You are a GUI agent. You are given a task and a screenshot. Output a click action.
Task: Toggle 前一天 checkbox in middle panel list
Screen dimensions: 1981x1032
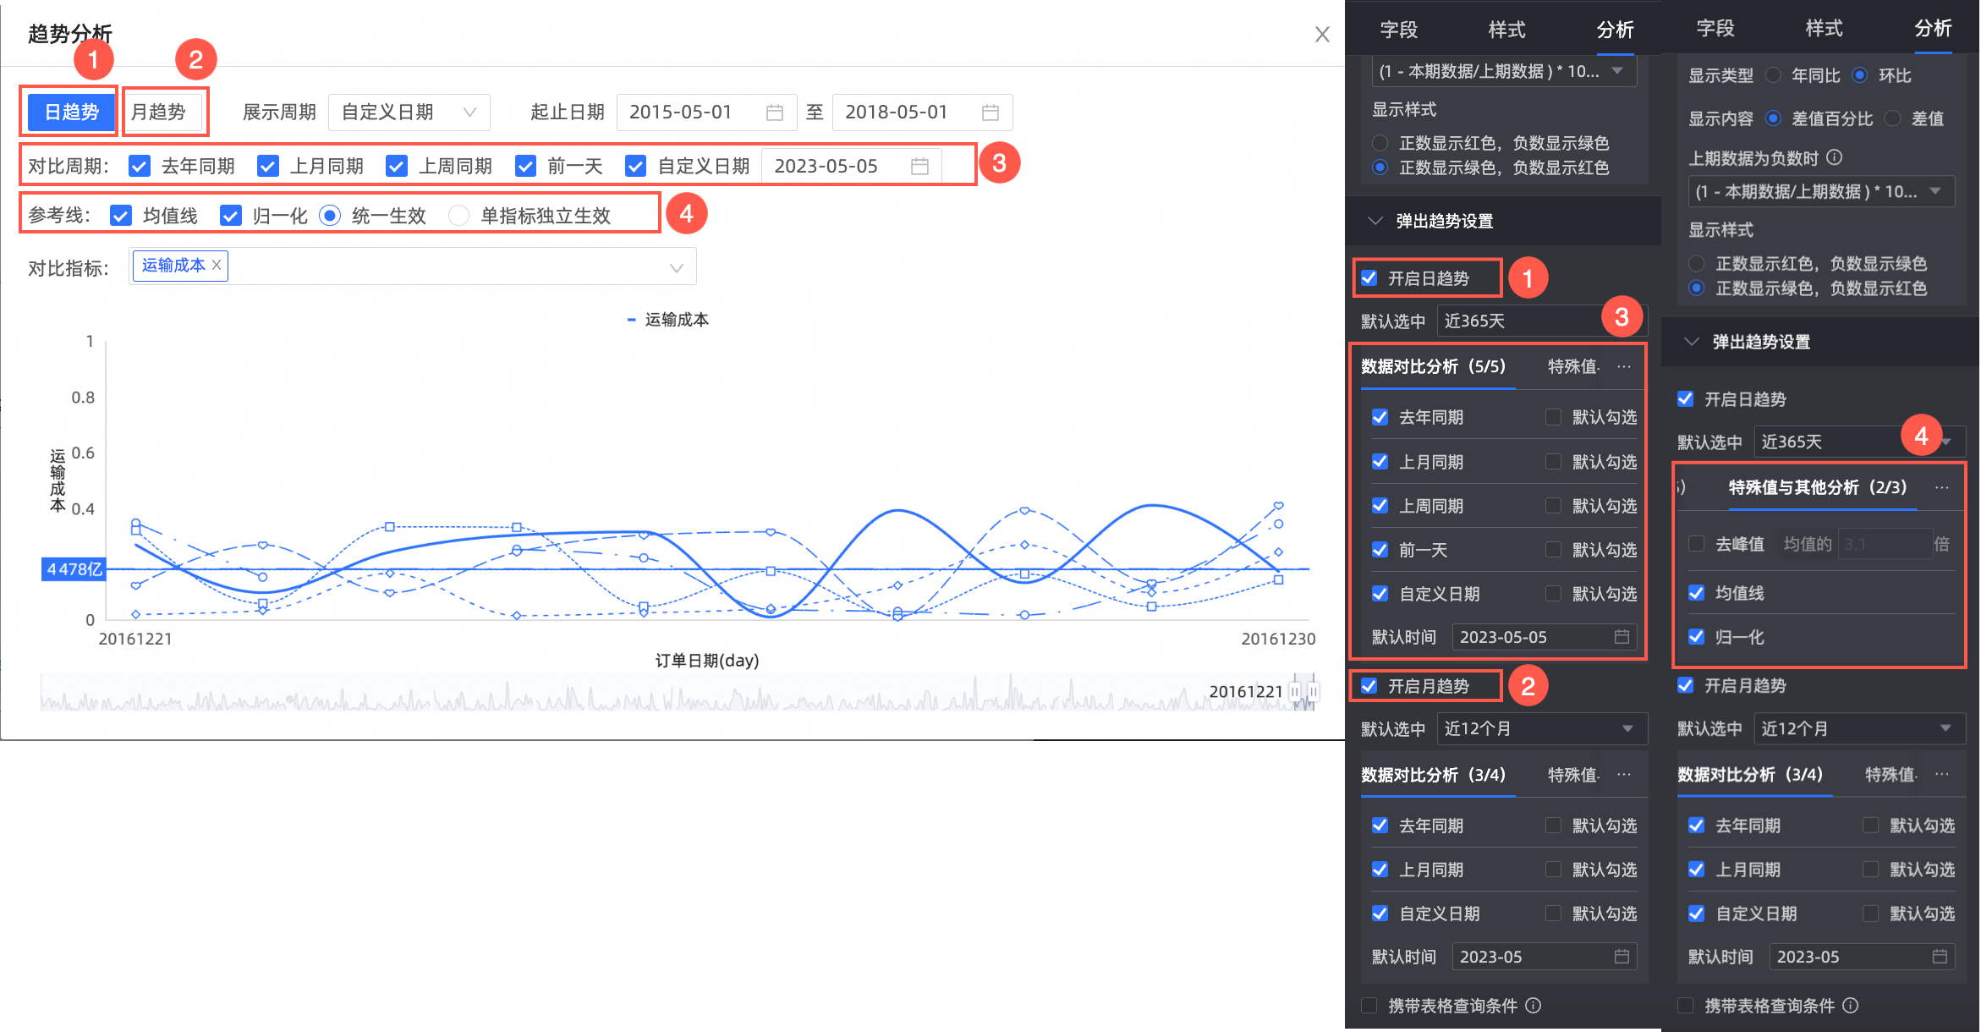1380,549
